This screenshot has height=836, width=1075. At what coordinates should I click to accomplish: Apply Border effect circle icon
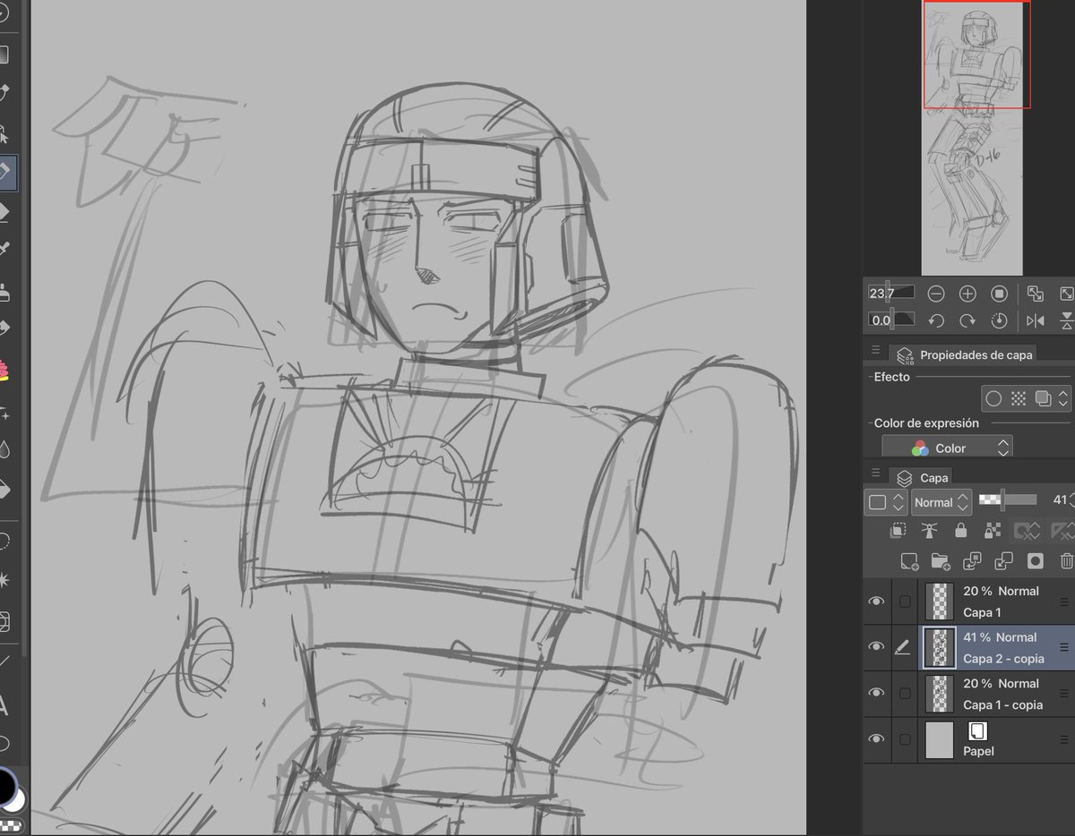pyautogui.click(x=993, y=398)
